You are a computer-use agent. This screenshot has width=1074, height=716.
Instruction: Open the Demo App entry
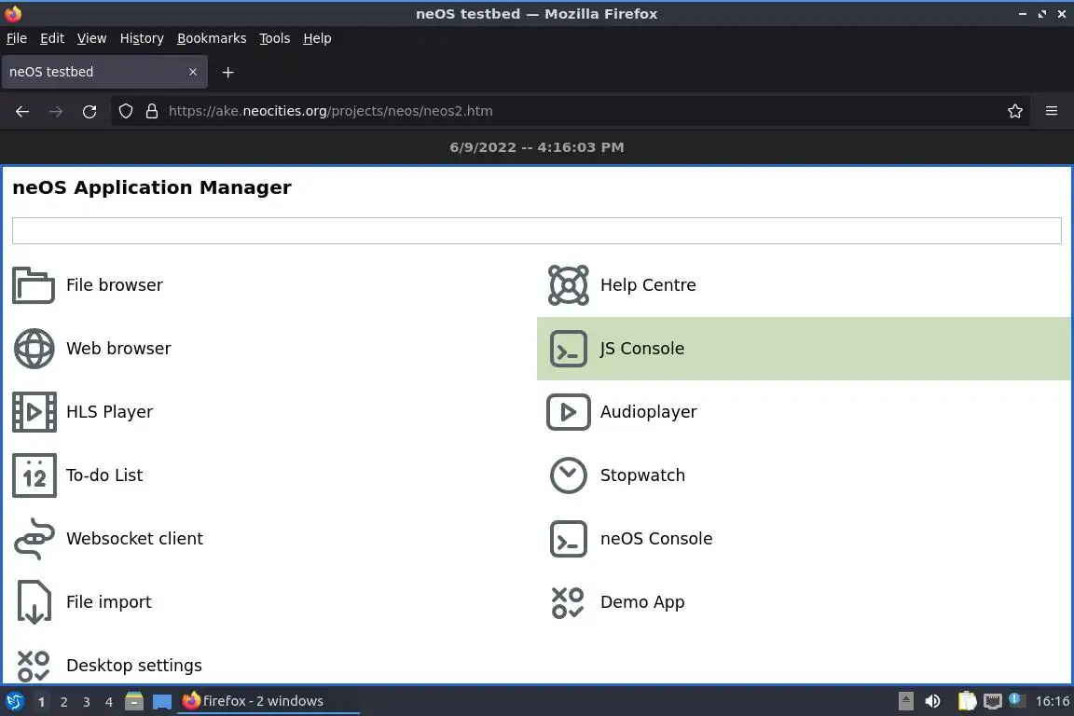pyautogui.click(x=641, y=602)
